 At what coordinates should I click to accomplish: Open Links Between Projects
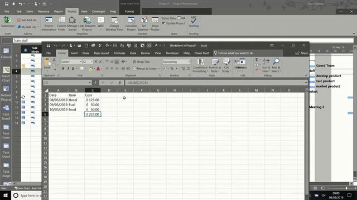point(87,23)
